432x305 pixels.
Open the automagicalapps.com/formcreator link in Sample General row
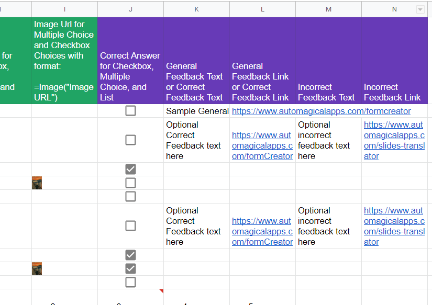coord(321,111)
